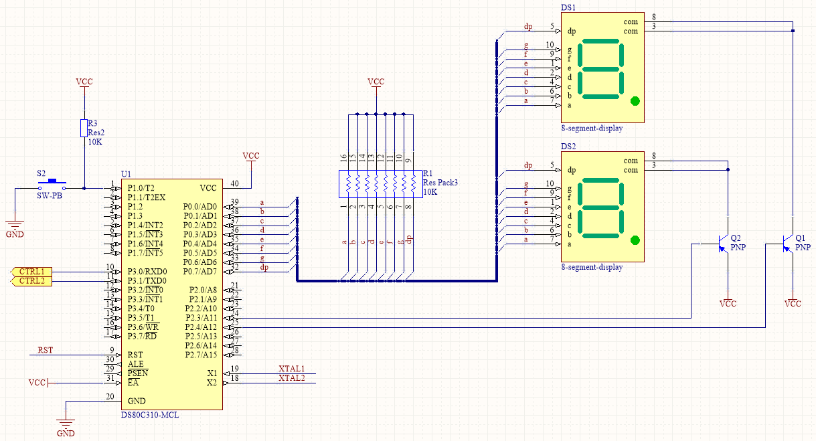Click the RST net label
The height and width of the screenshot is (441, 816).
pyautogui.click(x=45, y=350)
